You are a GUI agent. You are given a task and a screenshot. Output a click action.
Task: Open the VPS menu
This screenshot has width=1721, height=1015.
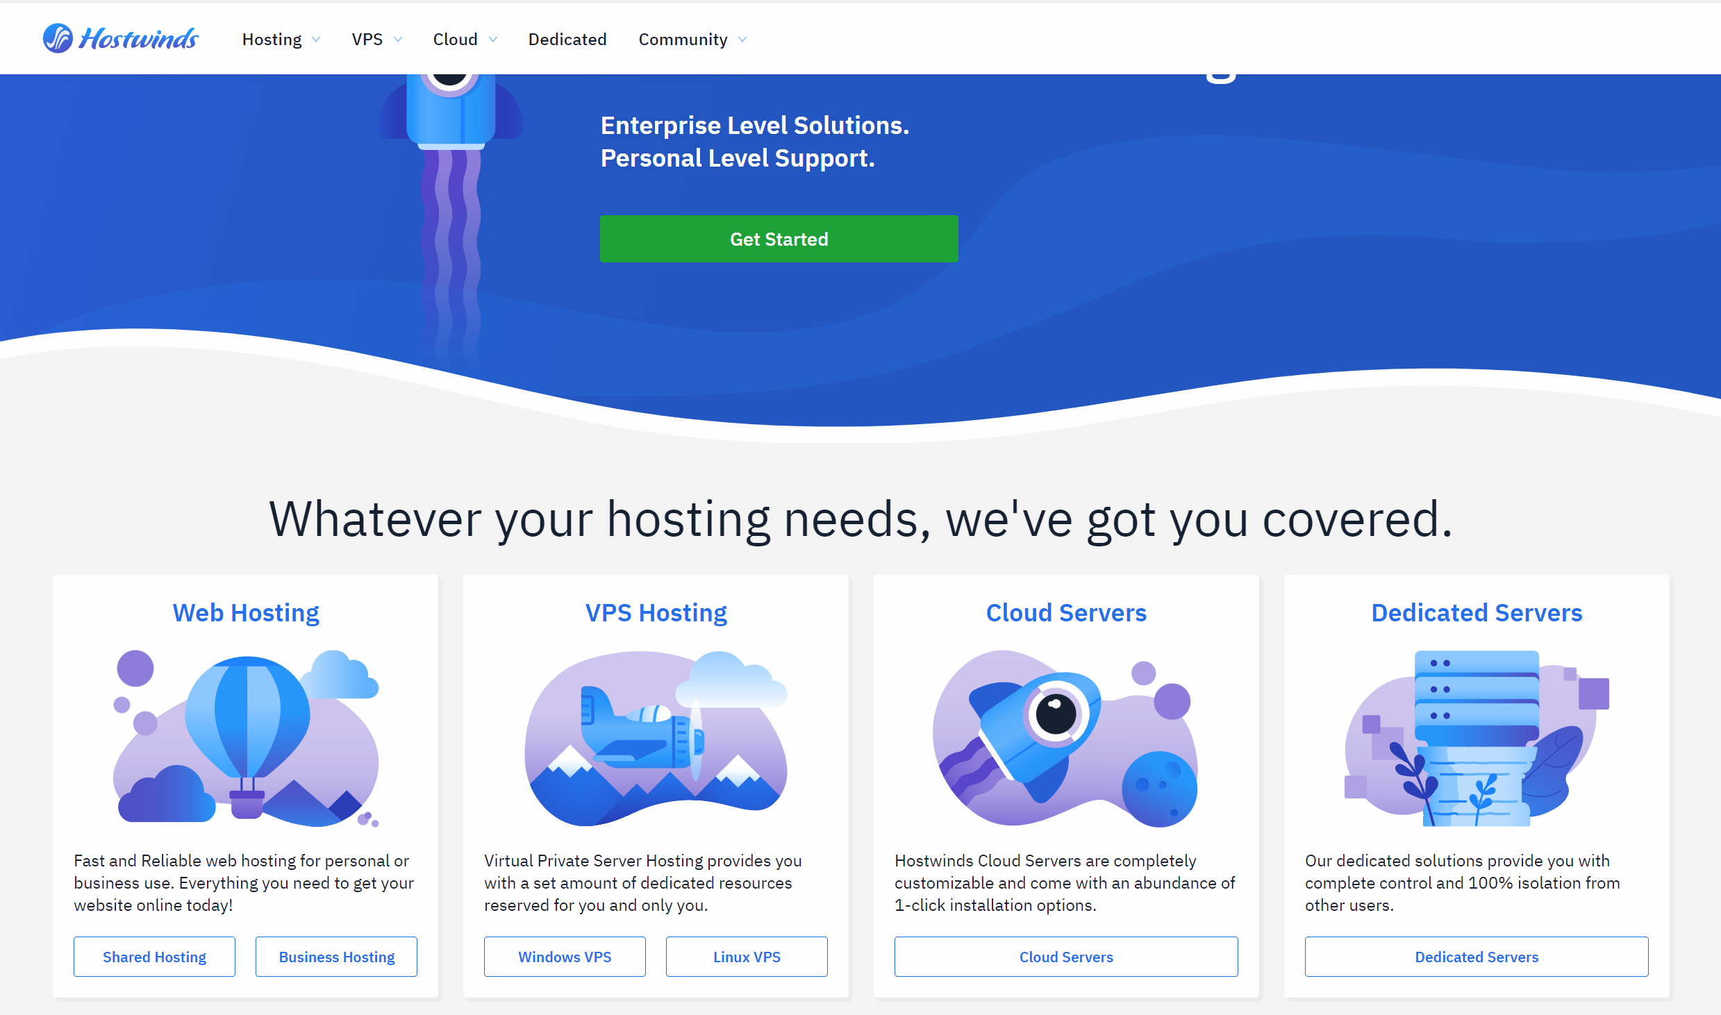[x=367, y=40]
